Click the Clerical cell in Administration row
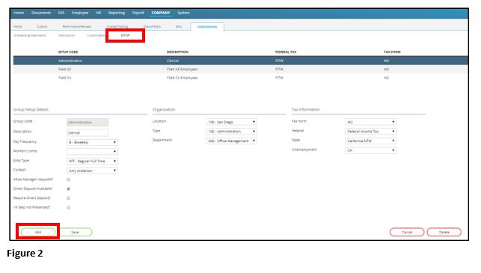This screenshot has height=273, width=481. 172,61
